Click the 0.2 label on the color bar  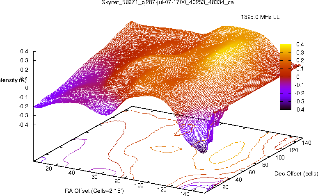300,60
